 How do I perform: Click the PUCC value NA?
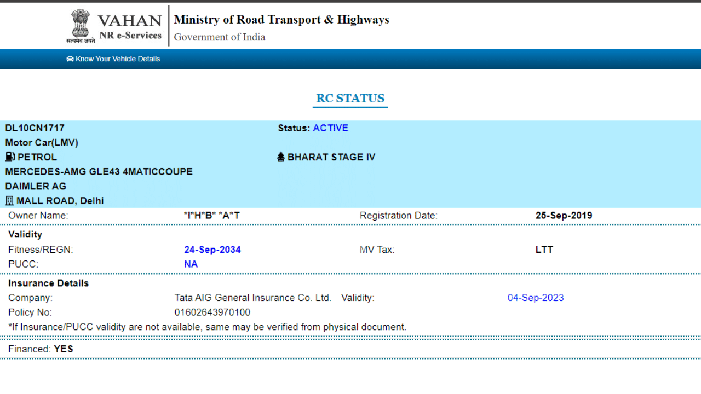coord(191,264)
